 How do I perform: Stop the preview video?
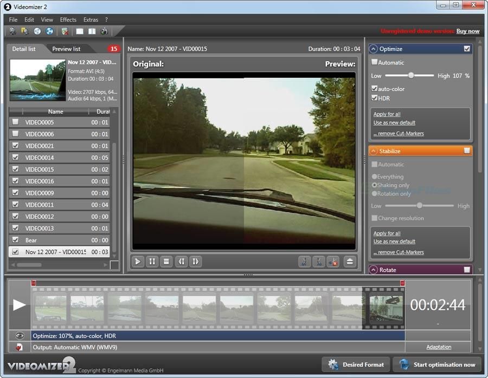pyautogui.click(x=166, y=262)
